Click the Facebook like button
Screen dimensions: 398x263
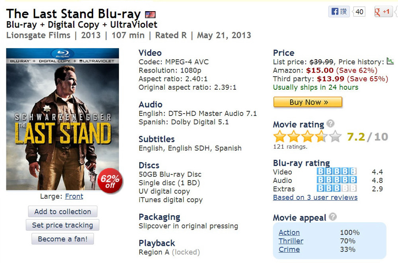[339, 12]
